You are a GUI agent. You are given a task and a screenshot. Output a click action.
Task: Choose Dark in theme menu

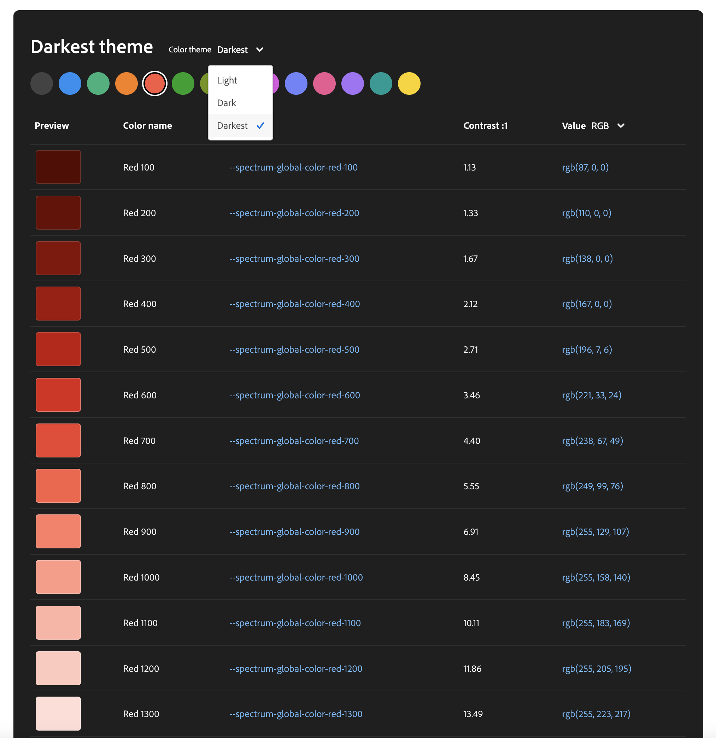[x=240, y=103]
